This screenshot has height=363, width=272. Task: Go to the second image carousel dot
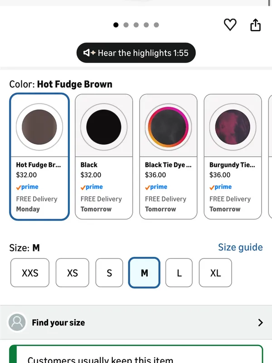point(126,25)
